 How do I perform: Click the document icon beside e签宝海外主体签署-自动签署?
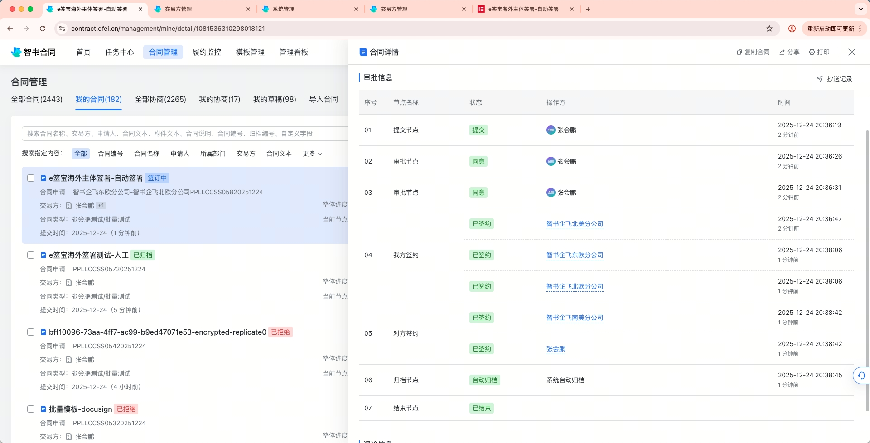[43, 178]
